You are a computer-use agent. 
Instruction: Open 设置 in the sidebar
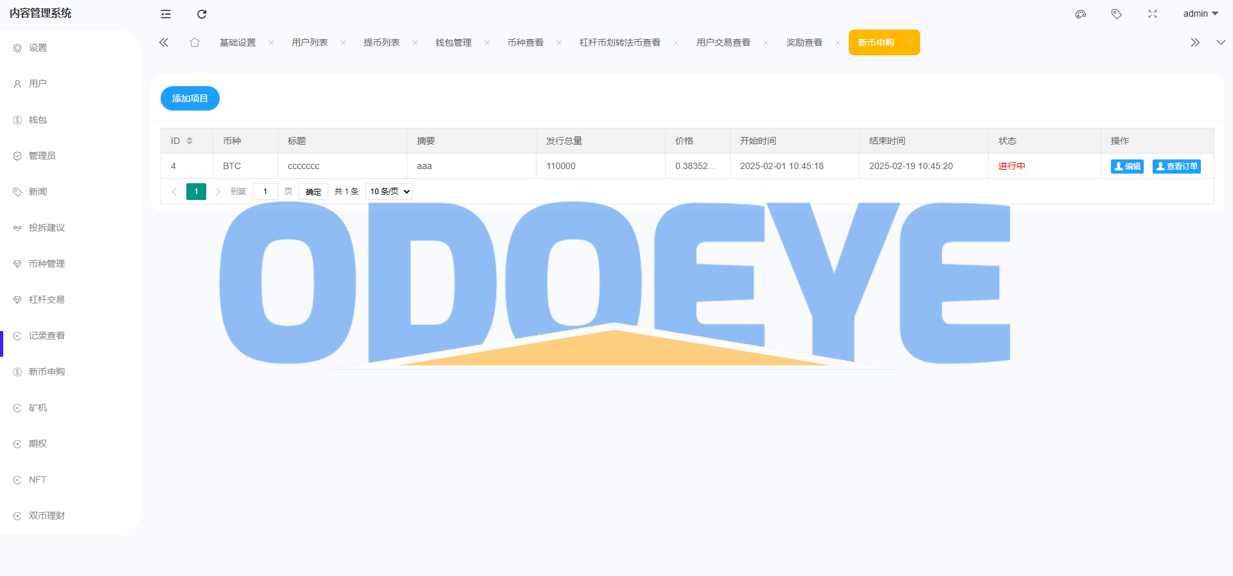click(38, 48)
